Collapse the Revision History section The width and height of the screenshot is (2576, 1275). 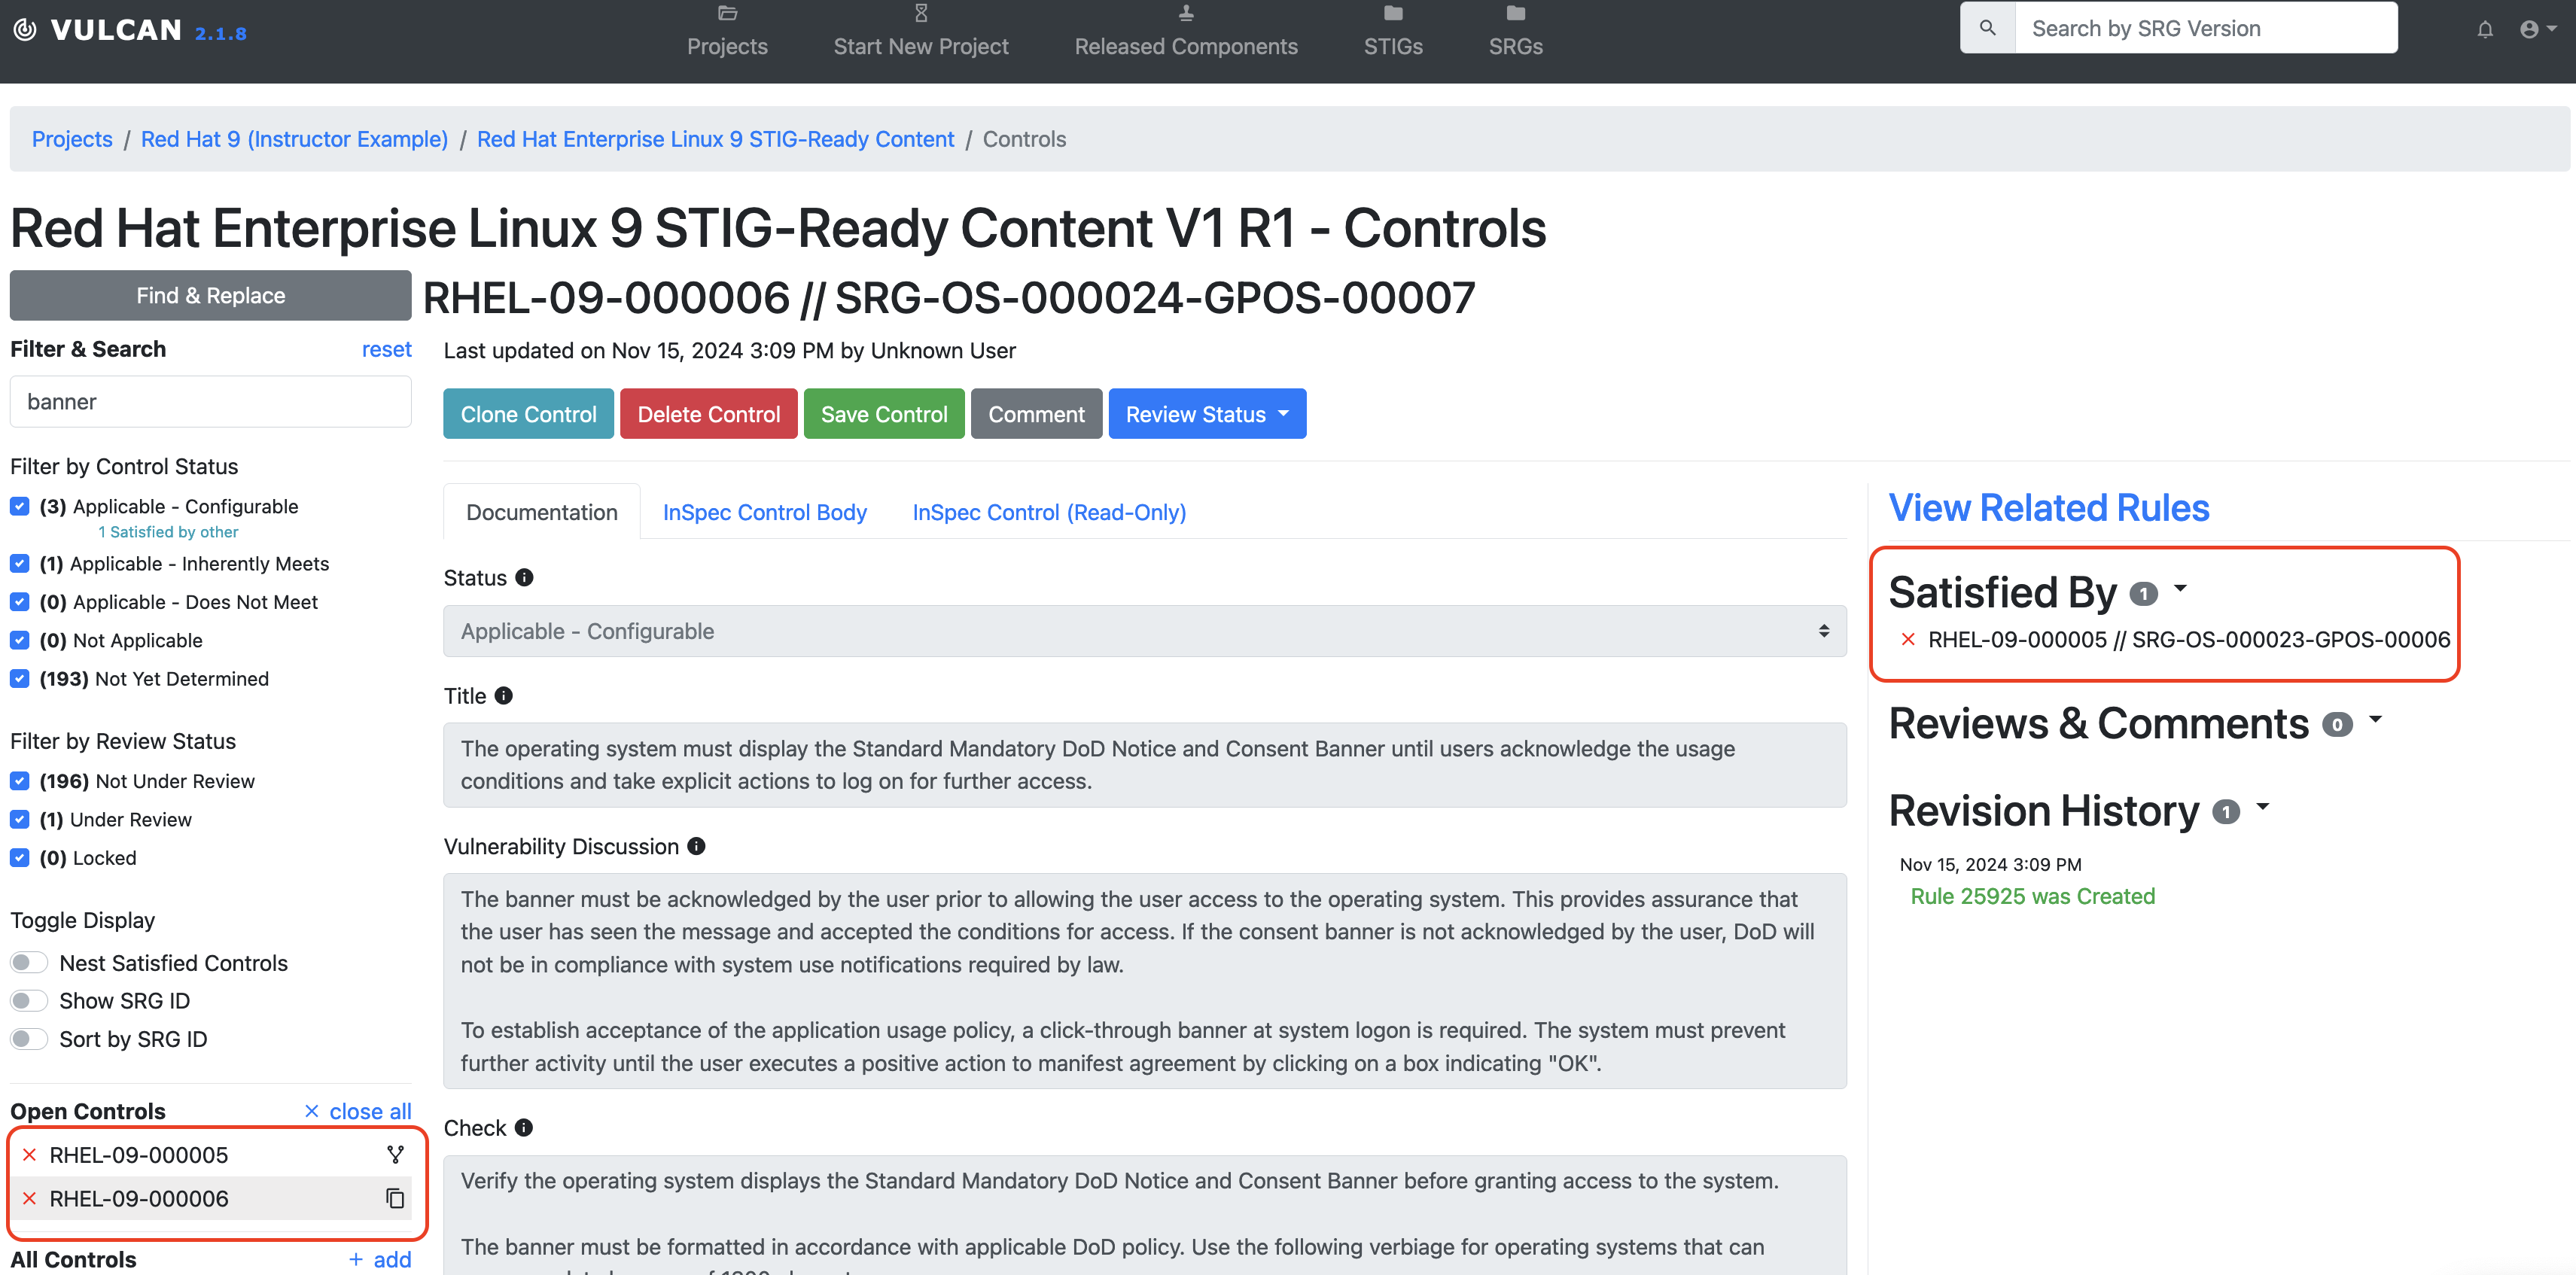pyautogui.click(x=2263, y=806)
